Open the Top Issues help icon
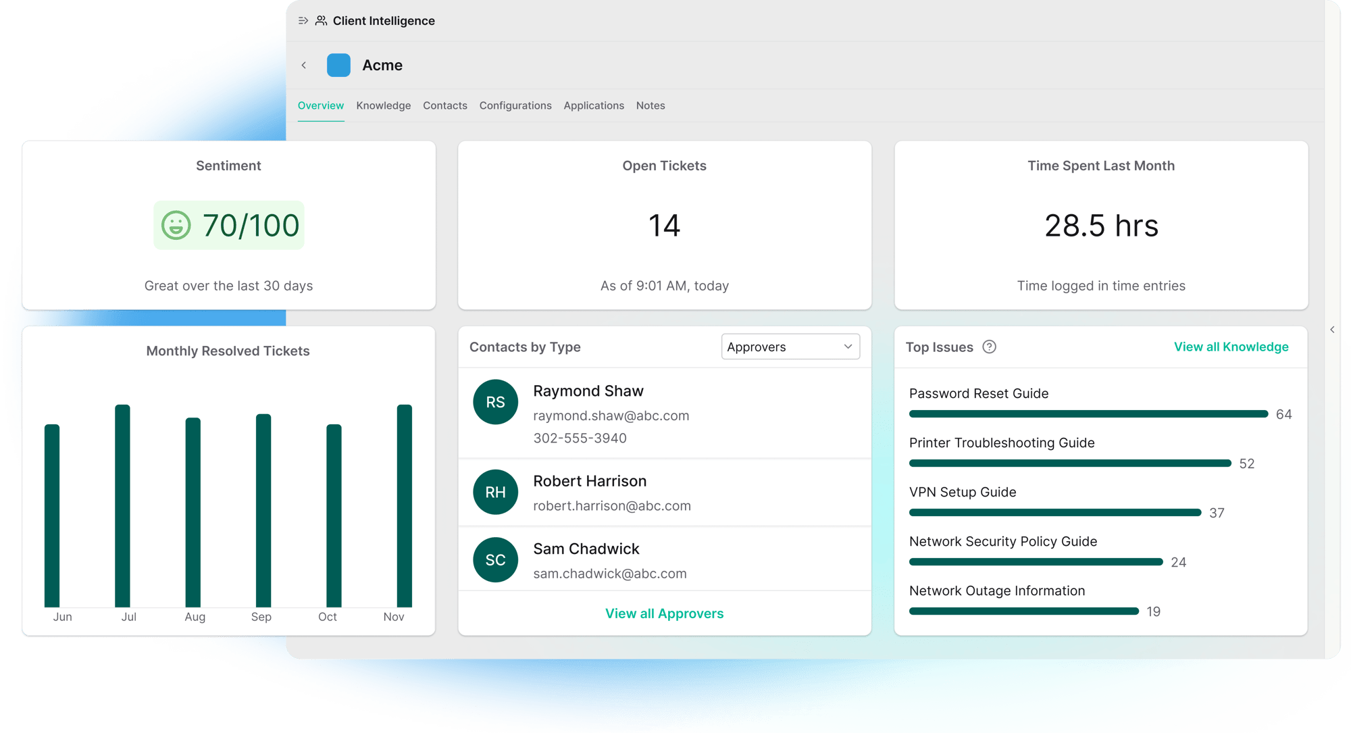Screen dimensions: 1351x733 click(x=990, y=347)
